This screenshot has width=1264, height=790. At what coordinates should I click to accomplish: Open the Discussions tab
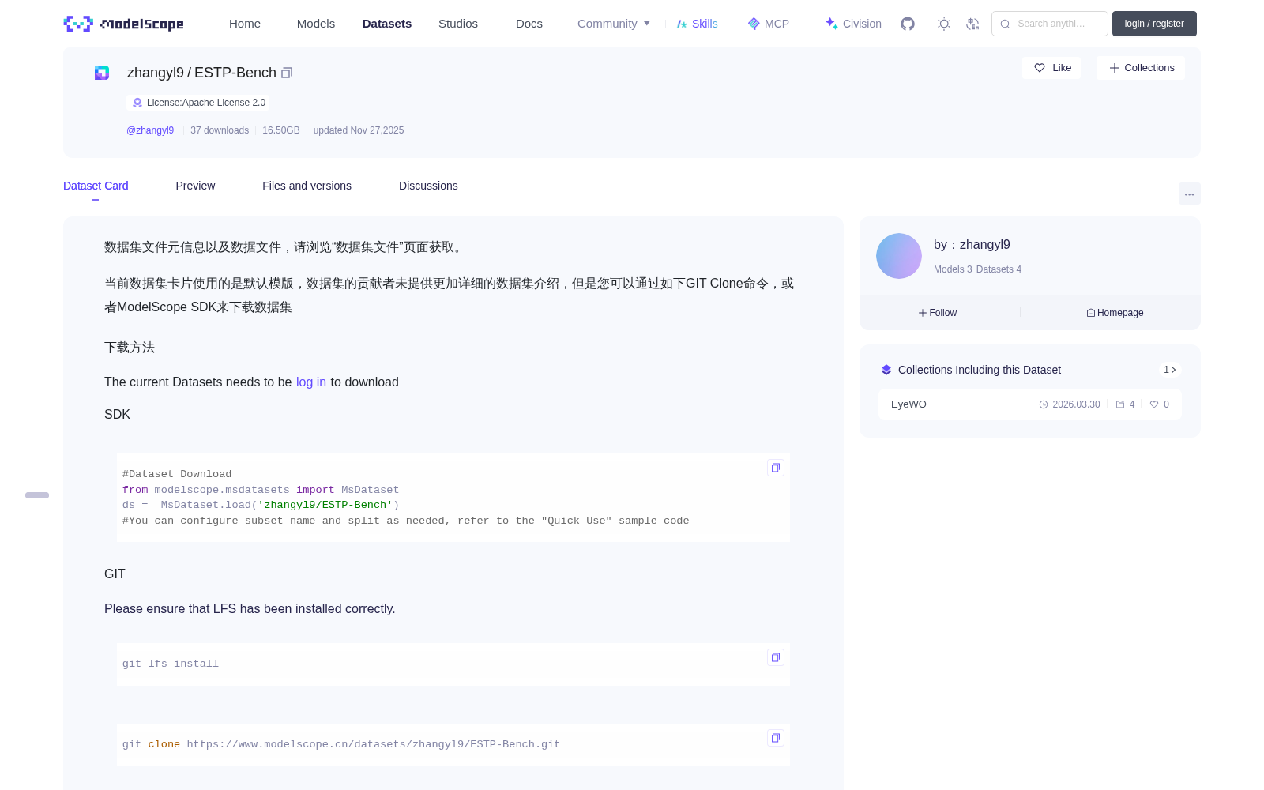point(428,186)
